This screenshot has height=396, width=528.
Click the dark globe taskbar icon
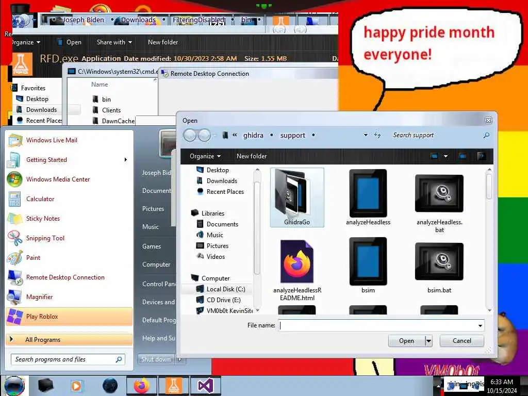click(110, 386)
